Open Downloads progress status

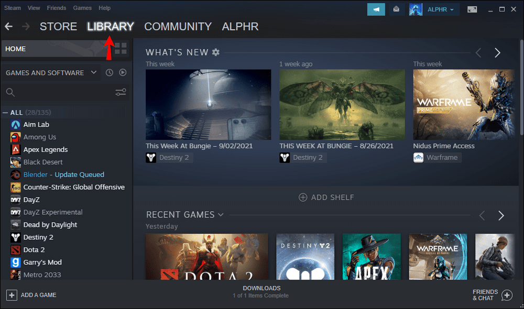pos(261,292)
